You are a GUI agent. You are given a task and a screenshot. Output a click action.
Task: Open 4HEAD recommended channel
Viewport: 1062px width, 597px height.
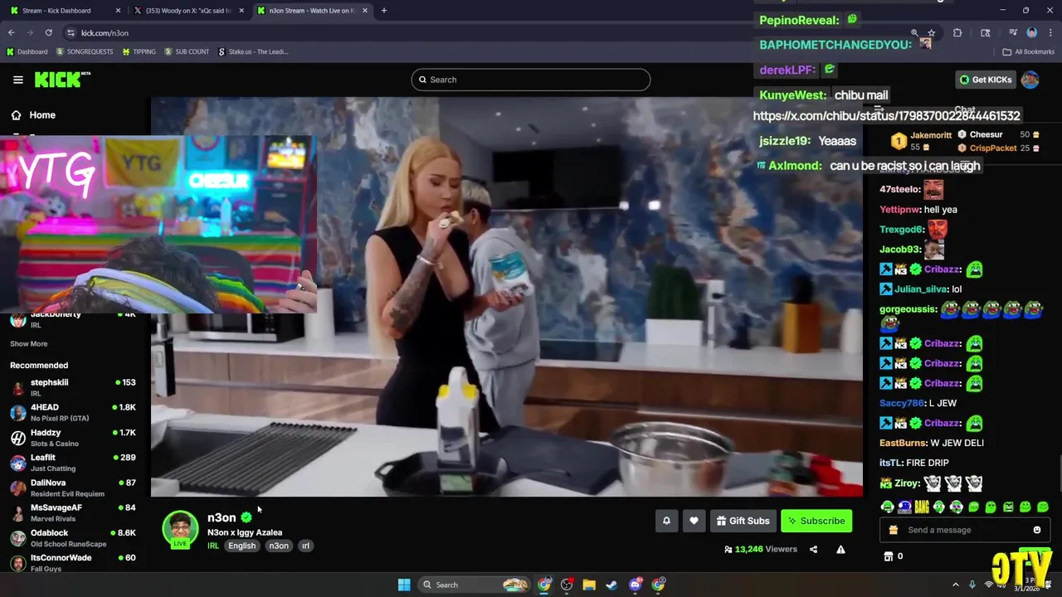click(x=73, y=412)
